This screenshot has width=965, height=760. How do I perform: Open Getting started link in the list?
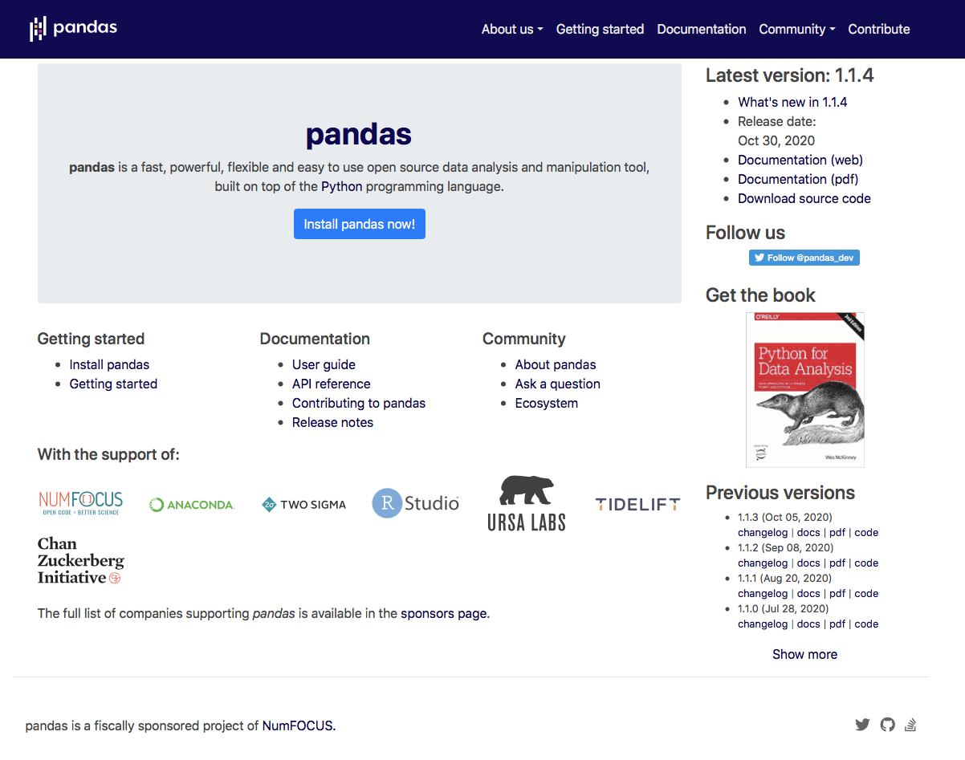[x=113, y=384]
